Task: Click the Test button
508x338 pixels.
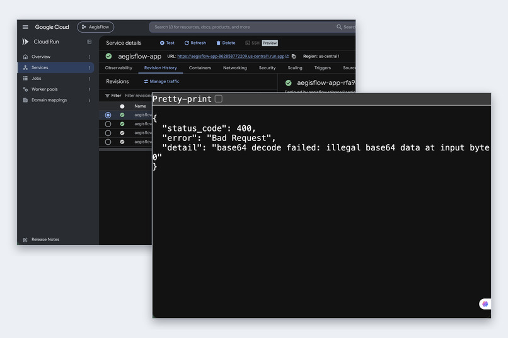Action: tap(167, 43)
